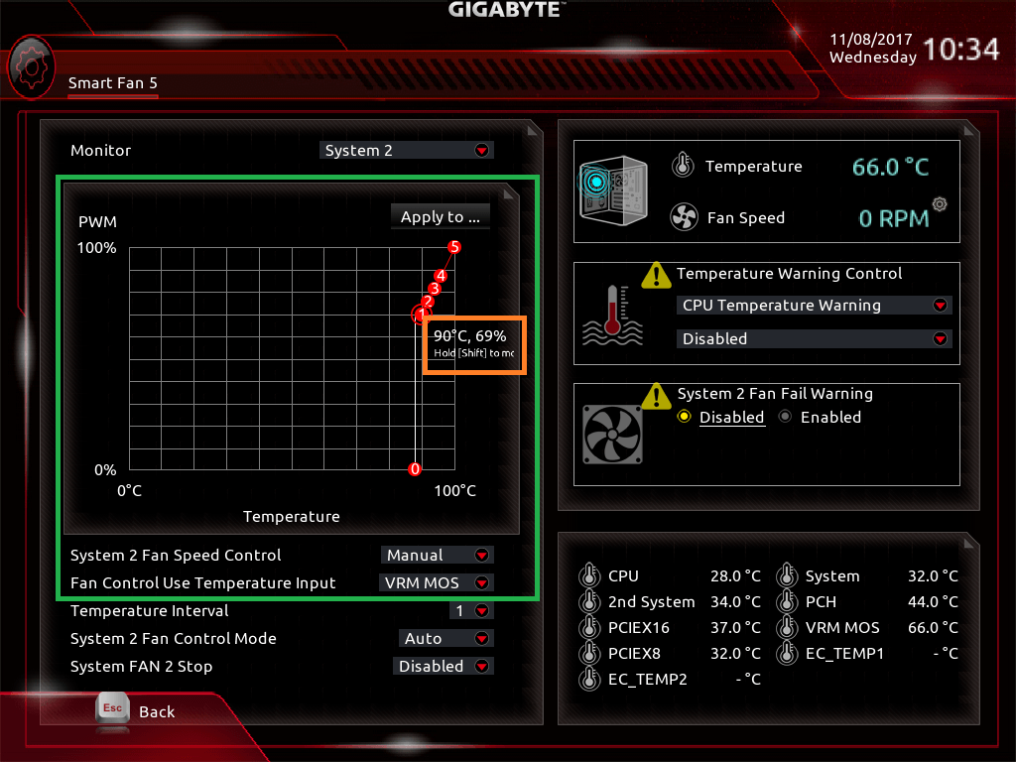1016x762 pixels.
Task: Click the Smart Fan 5 tab title
Action: pyautogui.click(x=113, y=83)
